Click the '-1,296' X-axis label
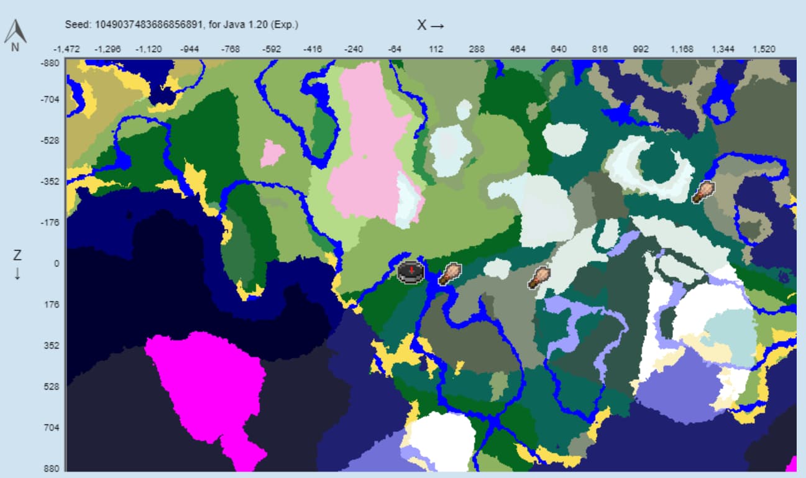Image resolution: width=806 pixels, height=478 pixels. 108,49
